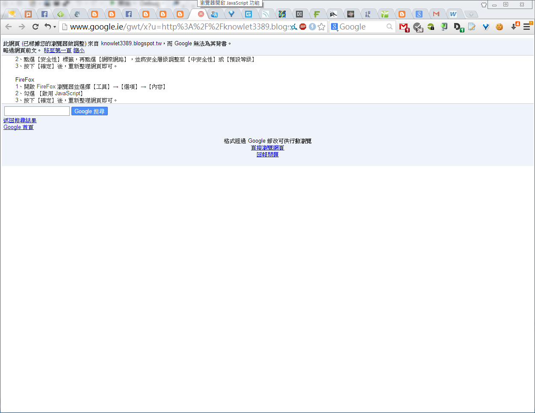Open the Gmail checker extension icon
Screen dimensions: 535x413
tap(404, 27)
